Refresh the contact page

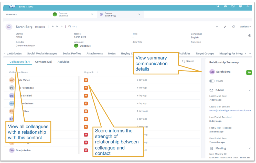coord(233,27)
